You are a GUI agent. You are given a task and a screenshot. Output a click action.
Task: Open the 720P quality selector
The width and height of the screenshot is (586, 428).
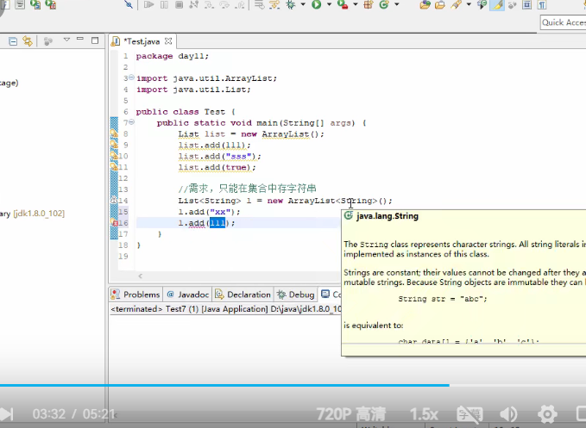pos(350,414)
